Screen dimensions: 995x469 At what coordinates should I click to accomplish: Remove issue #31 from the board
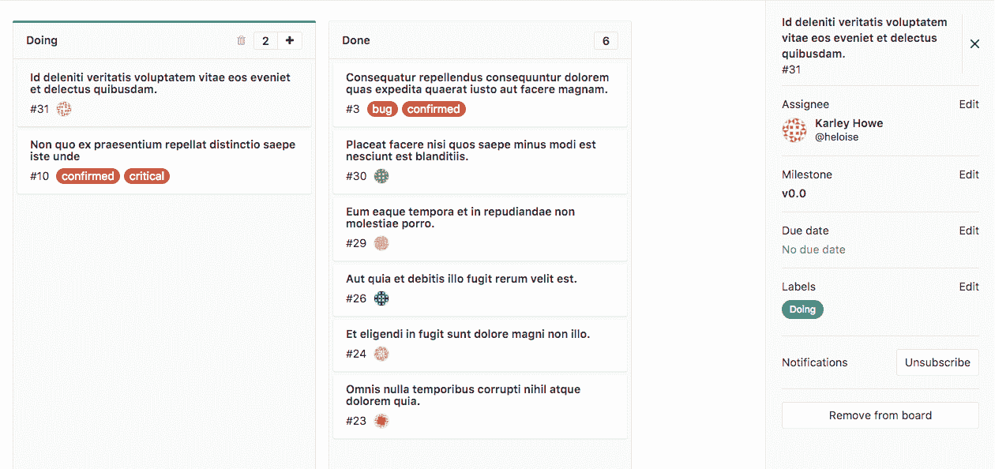[x=880, y=415]
